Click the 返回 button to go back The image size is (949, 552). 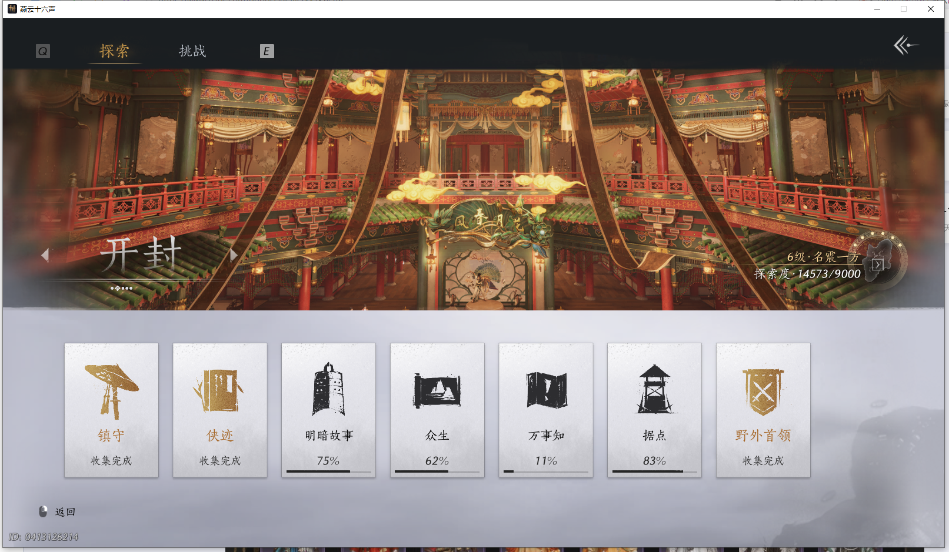click(x=65, y=512)
